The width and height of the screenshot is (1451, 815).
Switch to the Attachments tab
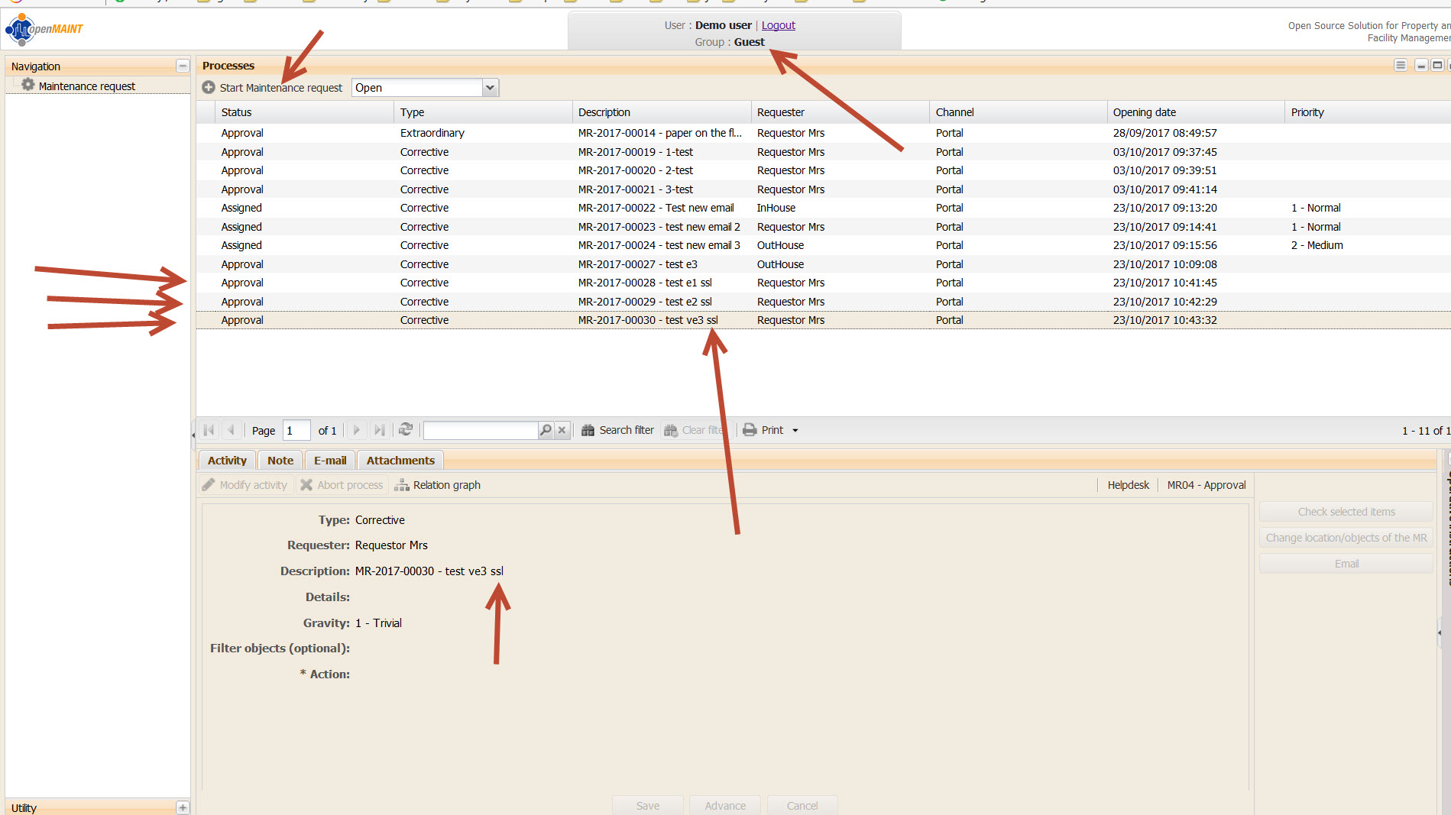coord(400,461)
